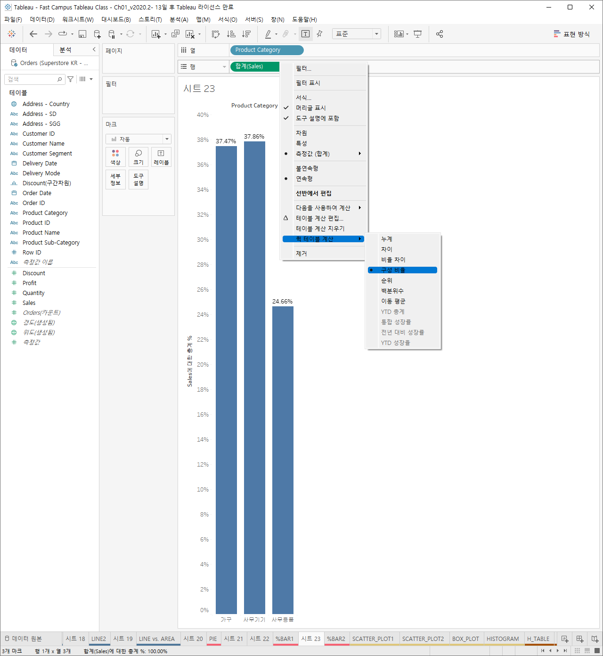Save the workbook using the disk icon
The height and width of the screenshot is (656, 603).
[x=82, y=34]
